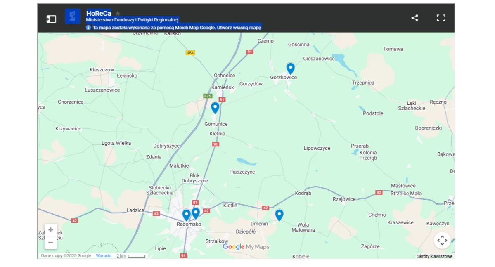Zoom in with the plus button
The image size is (495, 267).
coord(50,230)
